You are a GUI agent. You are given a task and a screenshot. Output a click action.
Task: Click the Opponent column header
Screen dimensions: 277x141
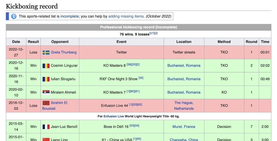(x=60, y=42)
